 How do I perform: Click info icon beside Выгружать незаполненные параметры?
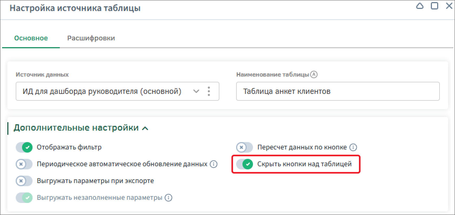pos(168,198)
